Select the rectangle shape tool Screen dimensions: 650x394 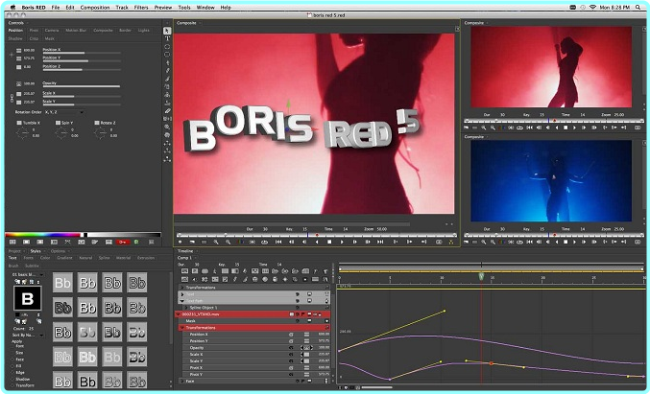(167, 55)
